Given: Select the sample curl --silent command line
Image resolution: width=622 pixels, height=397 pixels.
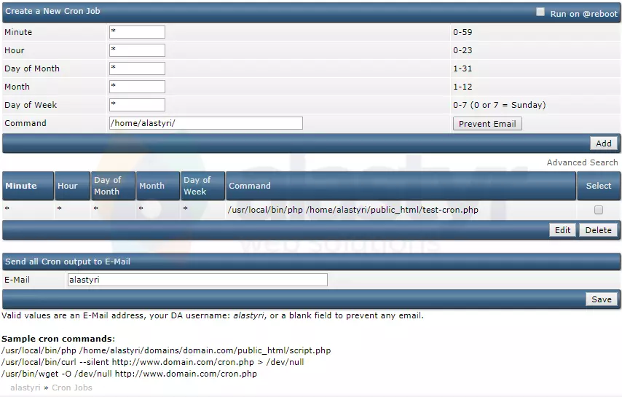Looking at the screenshot, I should [x=152, y=362].
